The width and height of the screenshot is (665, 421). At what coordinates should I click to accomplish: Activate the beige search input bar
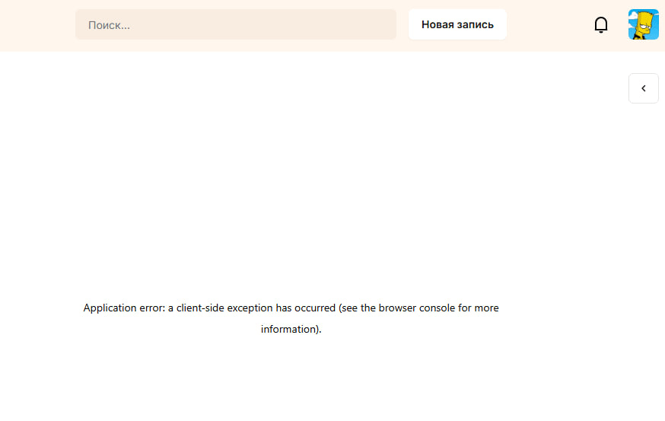[x=236, y=24]
